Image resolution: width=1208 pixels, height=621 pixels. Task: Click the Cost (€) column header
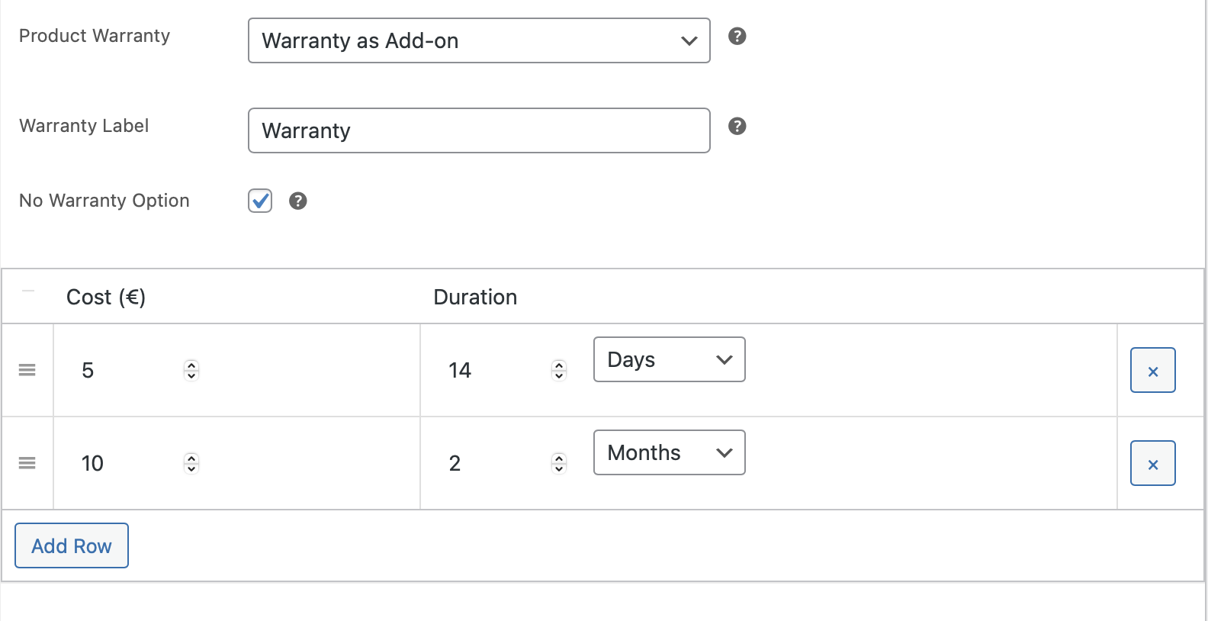pyautogui.click(x=106, y=297)
